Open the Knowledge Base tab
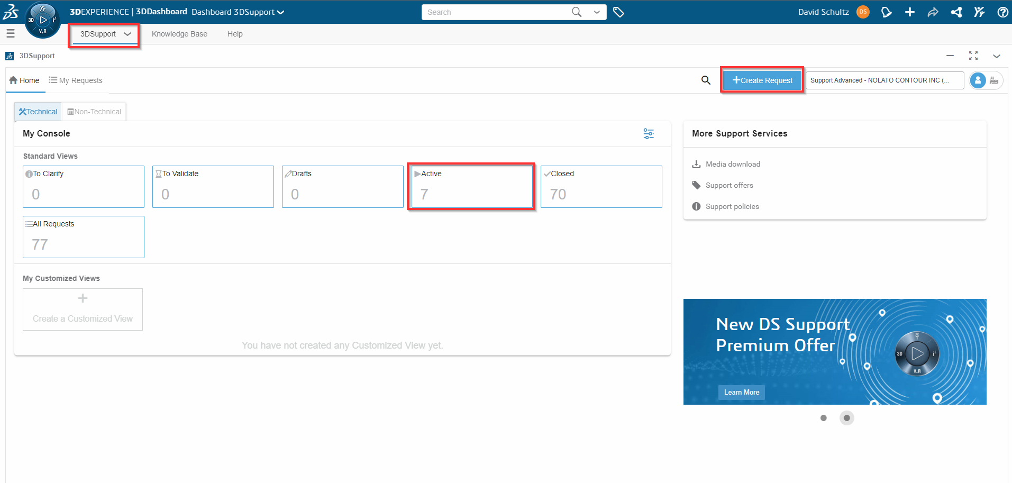The image size is (1012, 483). 179,34
